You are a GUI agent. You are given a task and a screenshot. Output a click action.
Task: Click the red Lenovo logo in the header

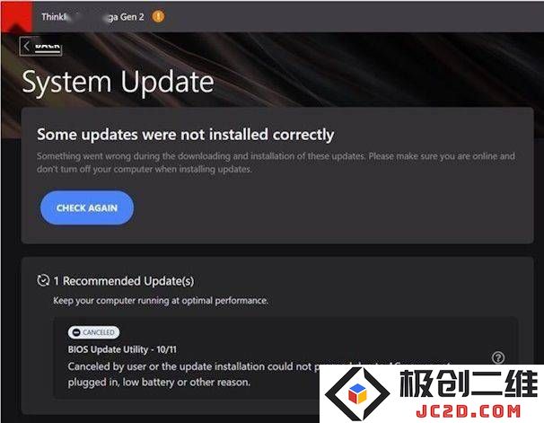pos(17,16)
